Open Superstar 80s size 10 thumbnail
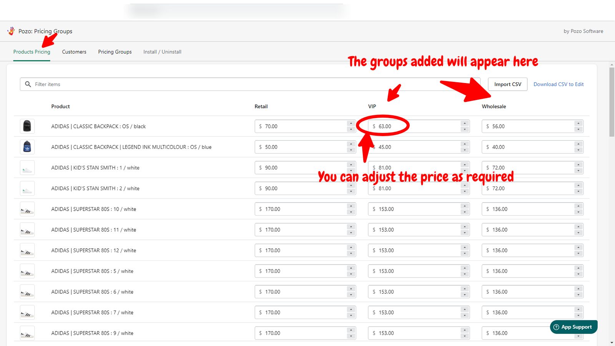Viewport: 615px width, 346px height. click(x=27, y=209)
